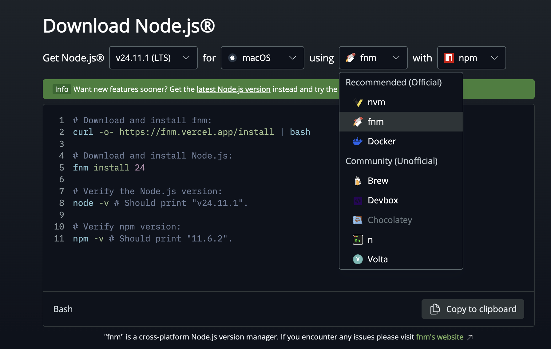Click the Community (Unofficial) group header
The height and width of the screenshot is (349, 551).
click(391, 161)
